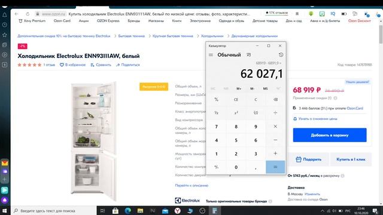Image resolution: width=383 pixels, height=215 pixels.
Task: Open the Сравнить compare link
Action: [x=101, y=65]
